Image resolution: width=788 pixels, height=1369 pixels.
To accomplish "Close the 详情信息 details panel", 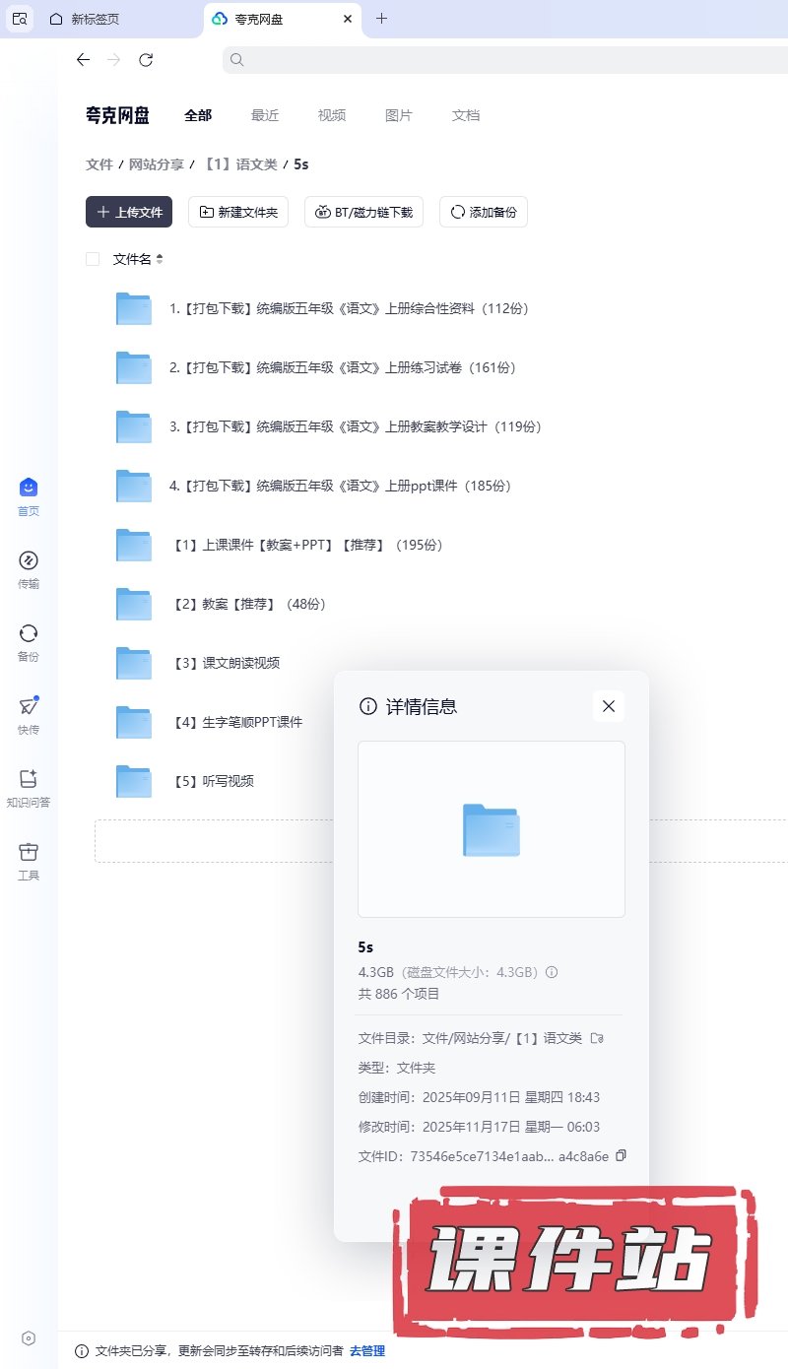I will (608, 706).
